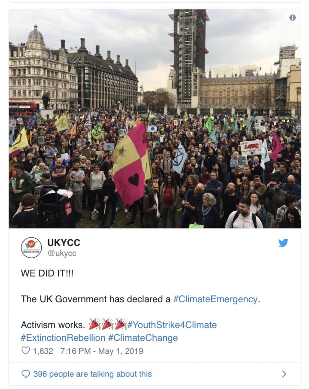Open the #ClimateEmergency hashtag
Image resolution: width=309 pixels, height=389 pixels.
point(215,299)
